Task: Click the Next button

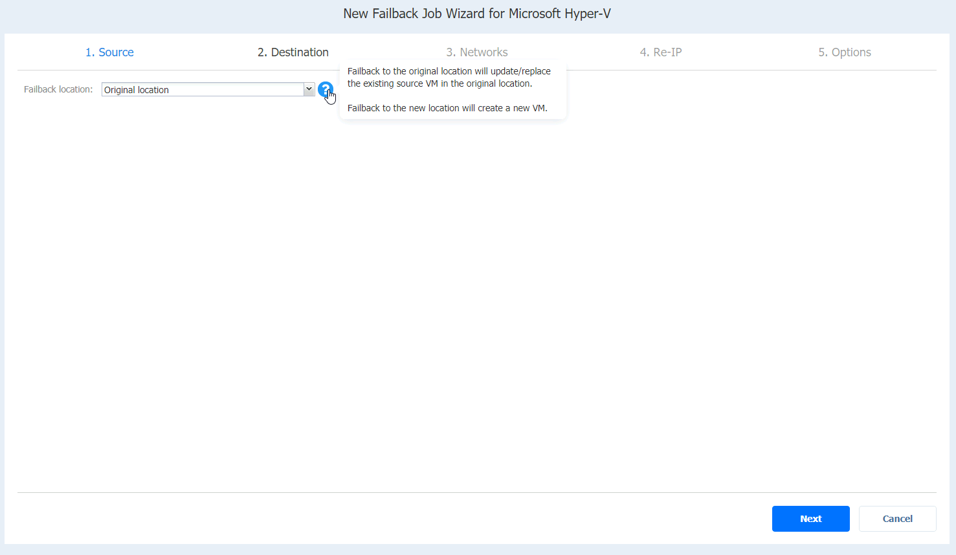Action: point(810,519)
